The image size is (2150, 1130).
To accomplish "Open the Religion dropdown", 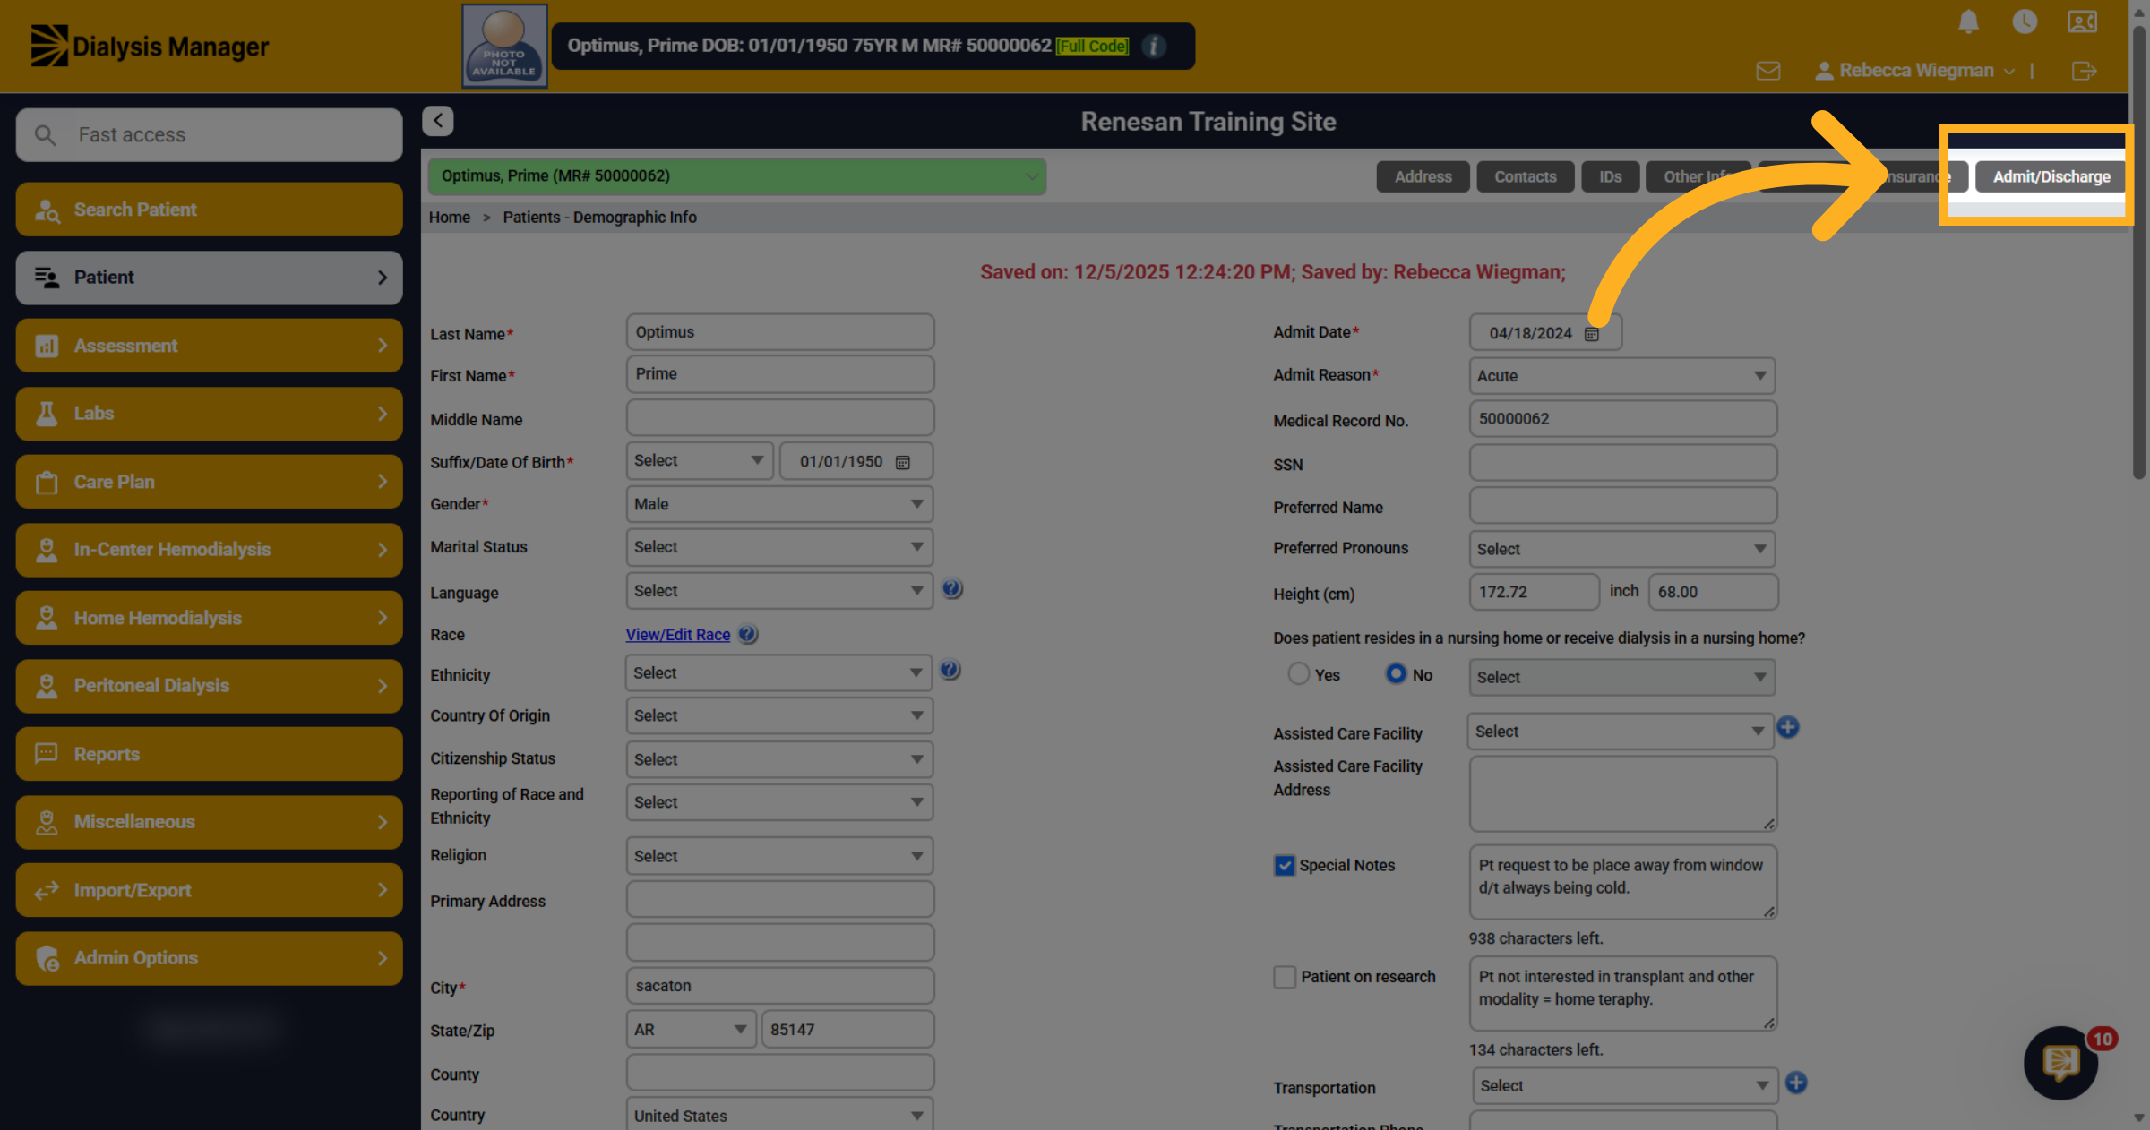I will (x=779, y=856).
